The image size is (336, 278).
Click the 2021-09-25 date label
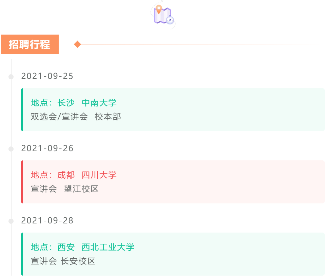pos(47,76)
